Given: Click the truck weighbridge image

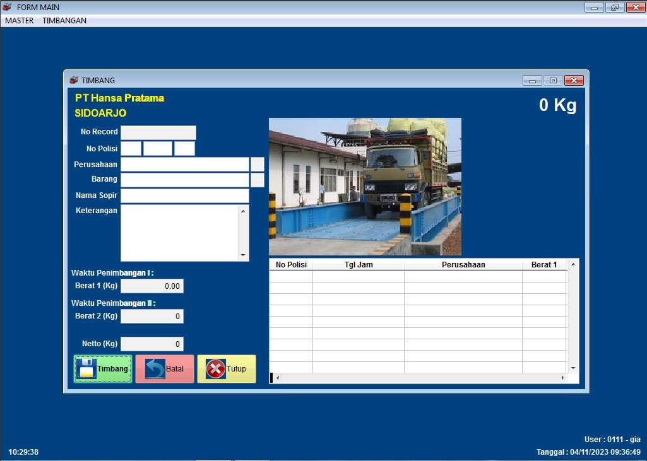Looking at the screenshot, I should [365, 187].
